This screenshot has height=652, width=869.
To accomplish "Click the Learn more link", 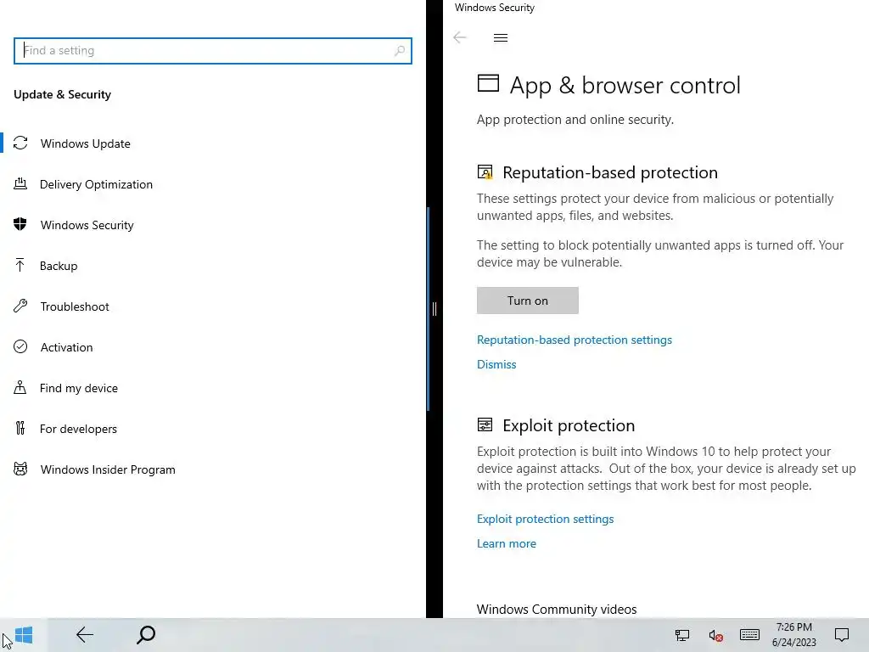I will coord(506,543).
